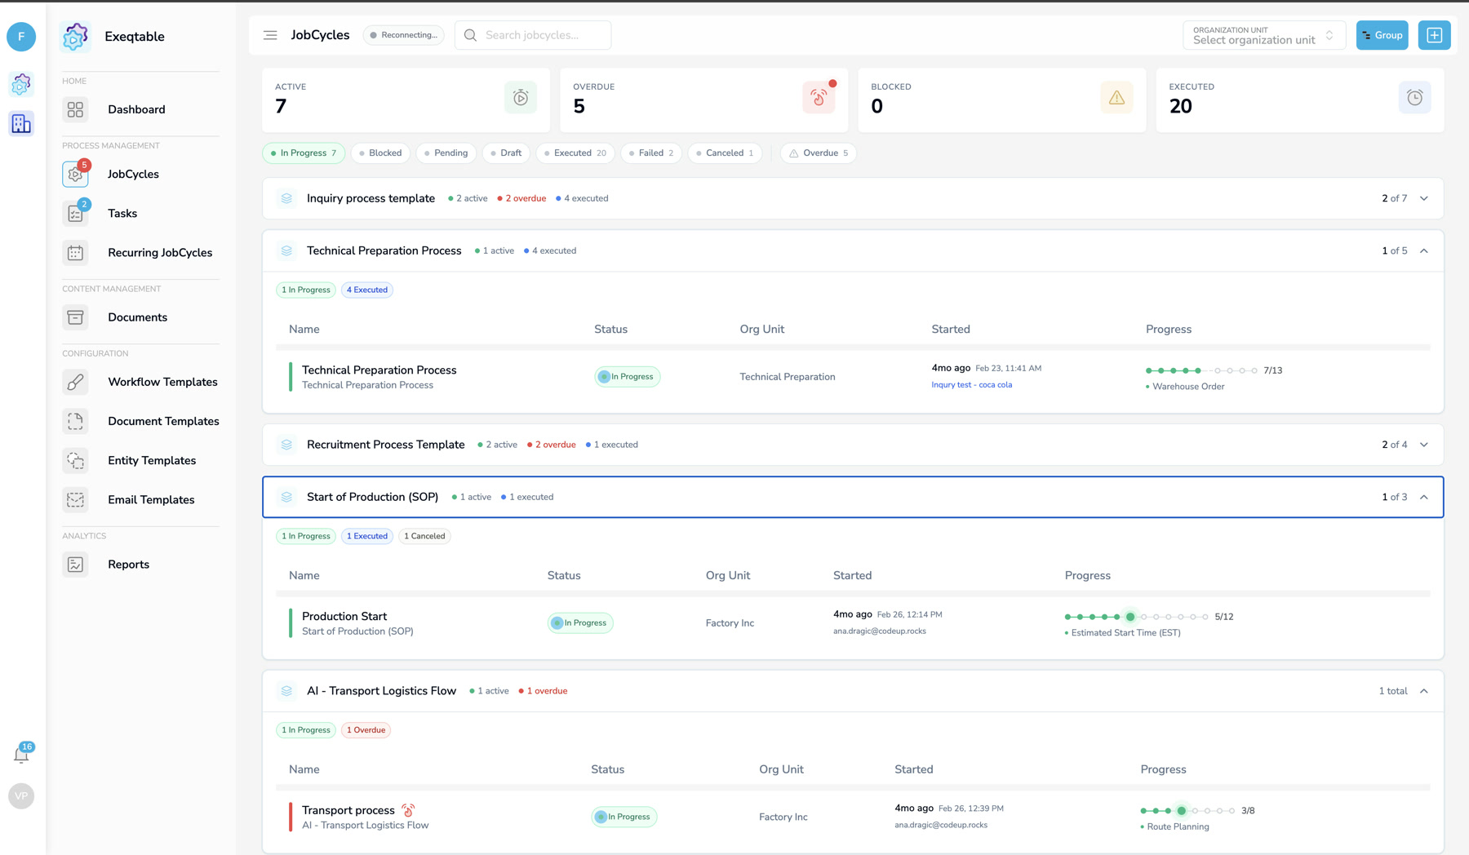Click the Reports chart icon
Viewport: 1469px width, 855px height.
tap(75, 565)
